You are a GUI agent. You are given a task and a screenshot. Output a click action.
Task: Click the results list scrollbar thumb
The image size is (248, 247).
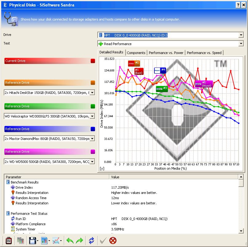(x=241, y=183)
